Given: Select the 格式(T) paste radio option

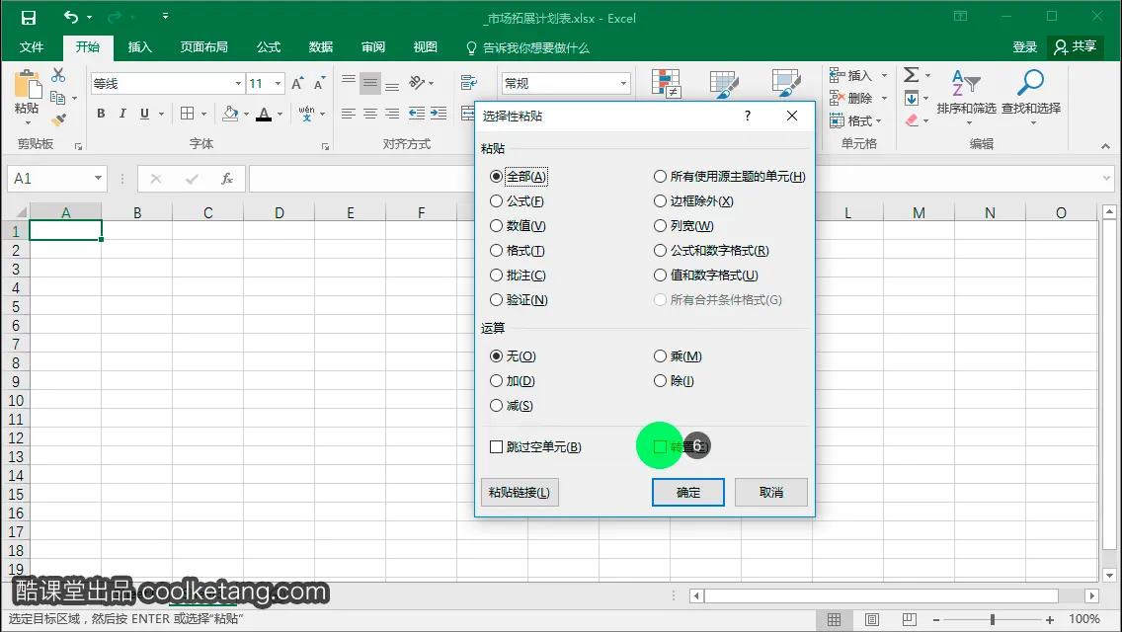Looking at the screenshot, I should (x=517, y=251).
